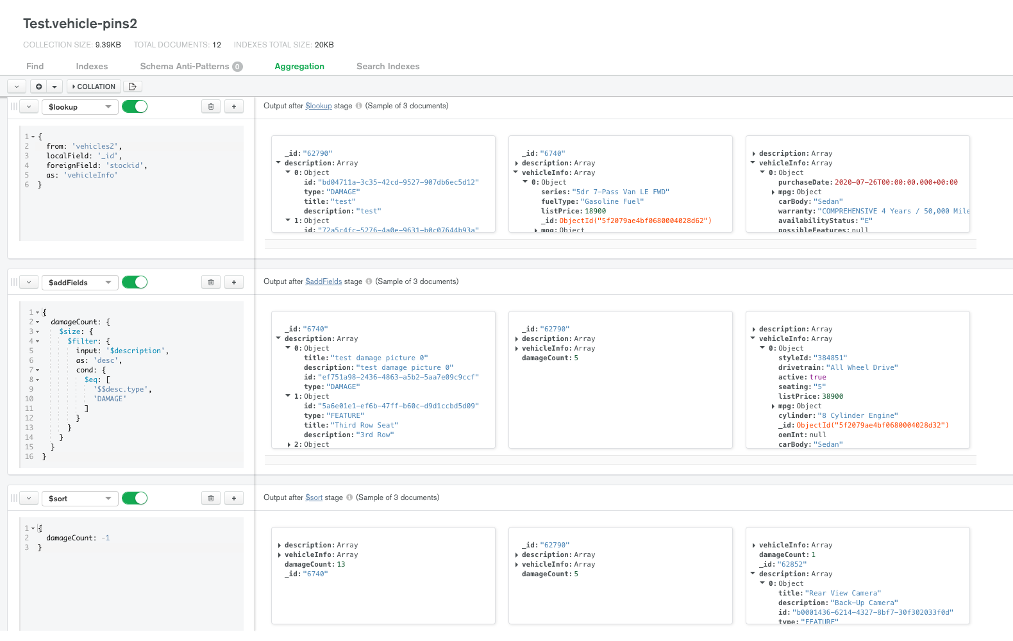The image size is (1013, 641).
Task: Delete the $lookup stage with trash icon
Action: (x=211, y=107)
